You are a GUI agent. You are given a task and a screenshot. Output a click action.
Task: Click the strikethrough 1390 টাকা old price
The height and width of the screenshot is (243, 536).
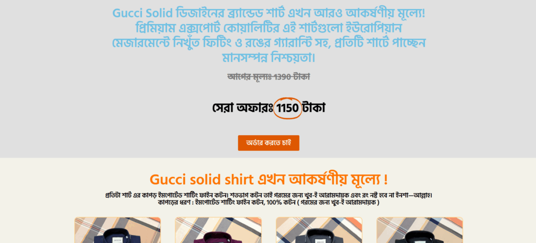269,76
